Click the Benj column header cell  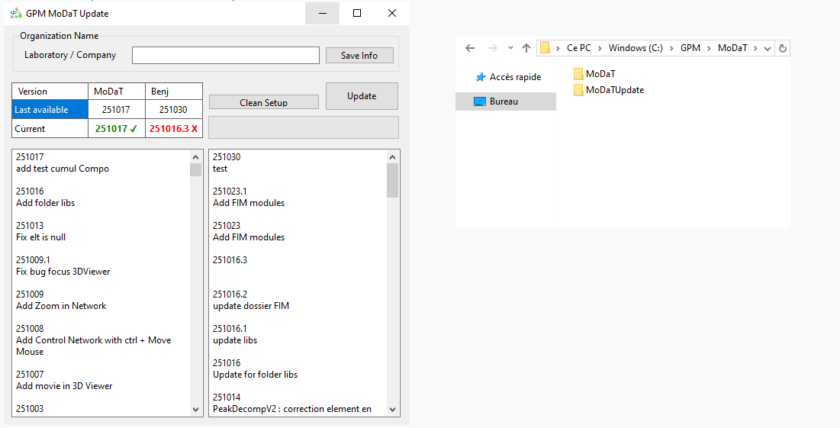(174, 91)
